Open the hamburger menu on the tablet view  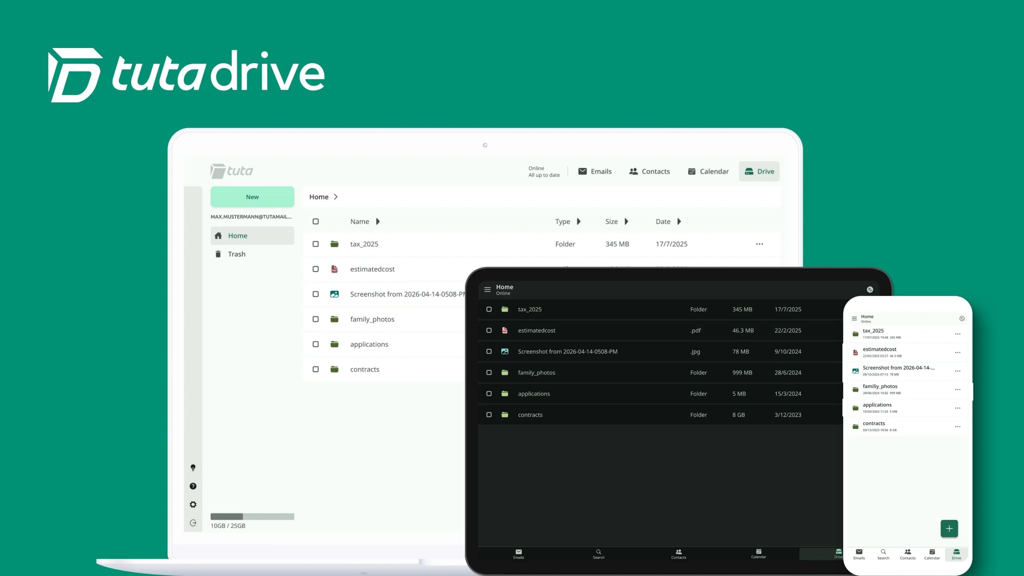point(487,289)
